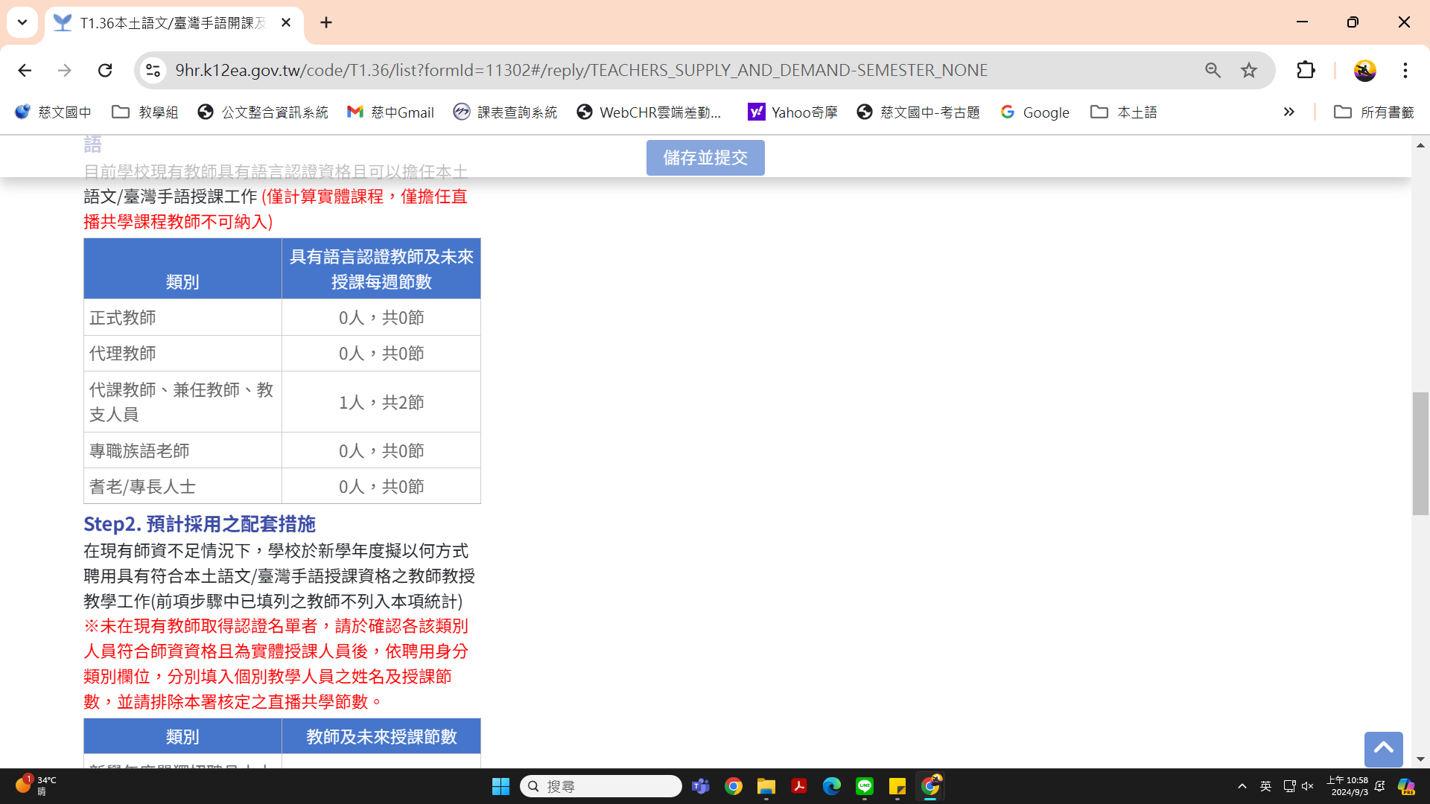Open the Copilot preview icon in the tray
The height and width of the screenshot is (804, 1430).
pyautogui.click(x=1406, y=786)
